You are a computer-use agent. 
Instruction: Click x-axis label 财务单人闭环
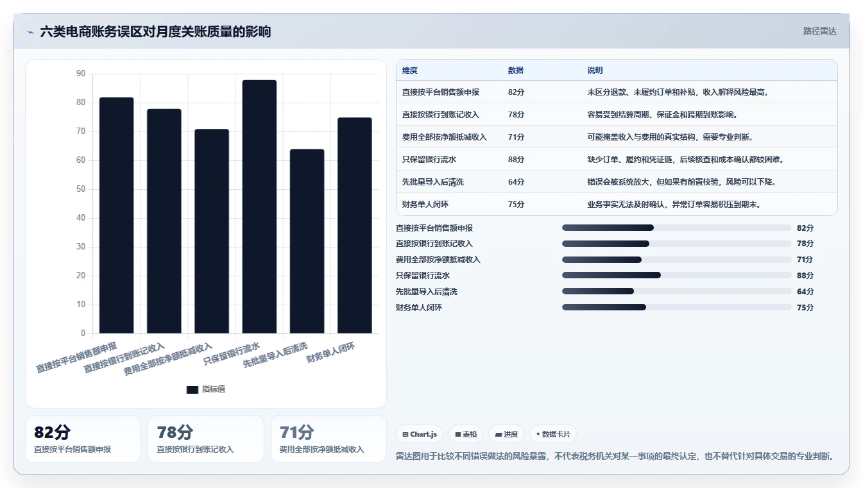point(330,351)
